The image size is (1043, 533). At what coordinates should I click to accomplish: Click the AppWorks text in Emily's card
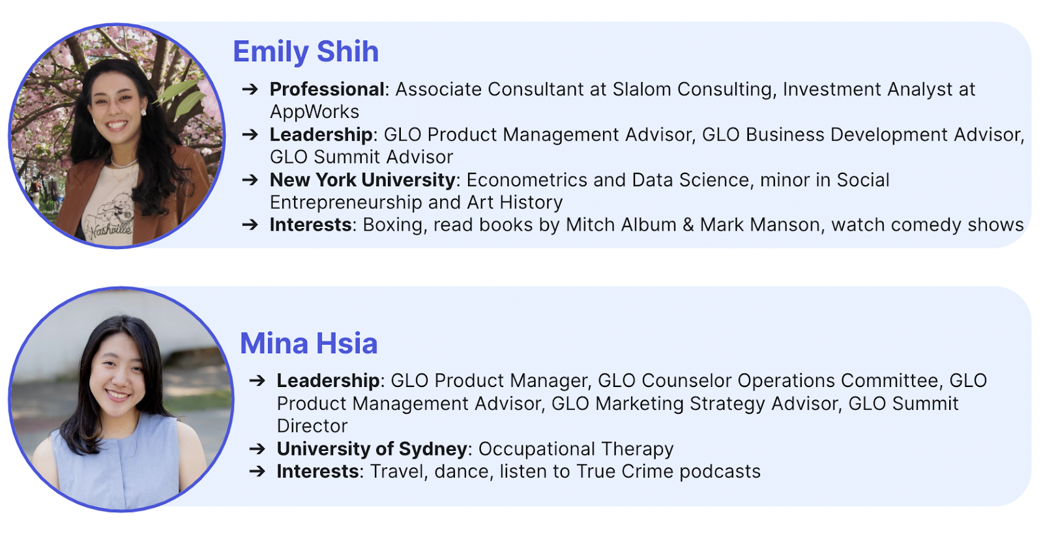315,112
